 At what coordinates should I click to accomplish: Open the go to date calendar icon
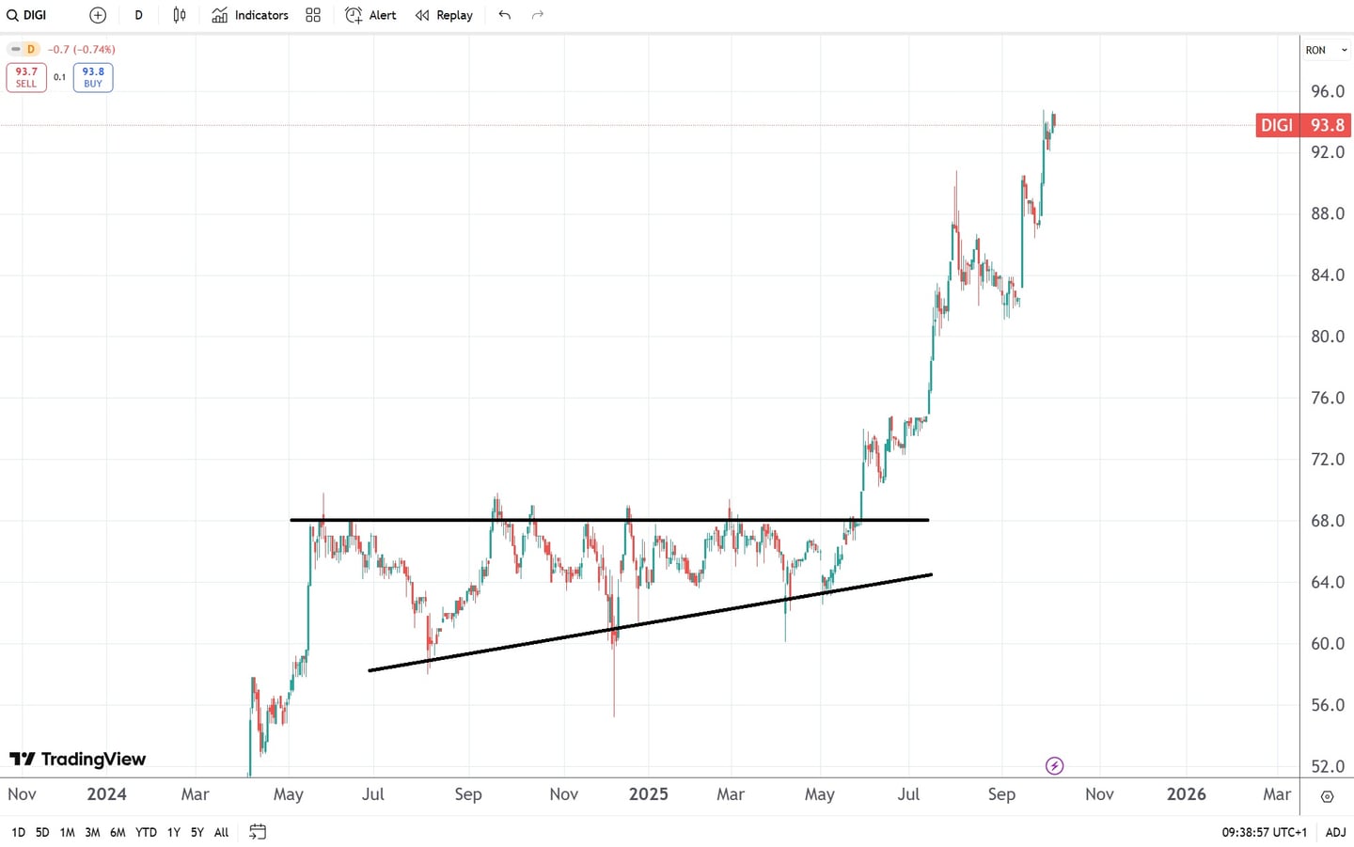click(x=258, y=832)
